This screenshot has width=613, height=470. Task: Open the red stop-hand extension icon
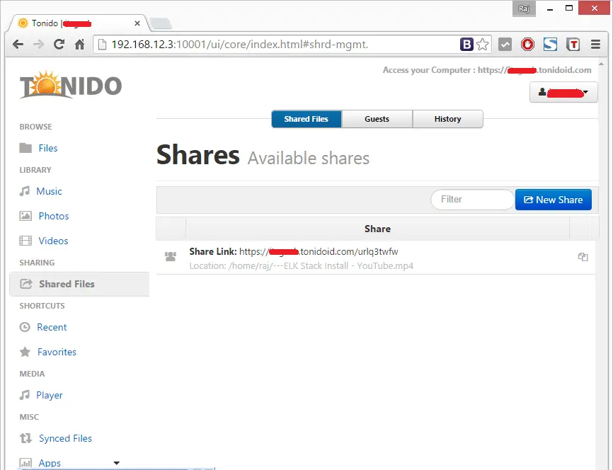(527, 45)
